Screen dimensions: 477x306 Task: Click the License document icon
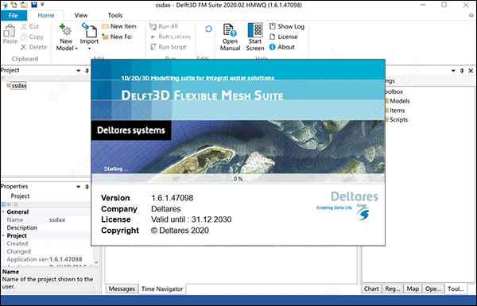tap(272, 37)
